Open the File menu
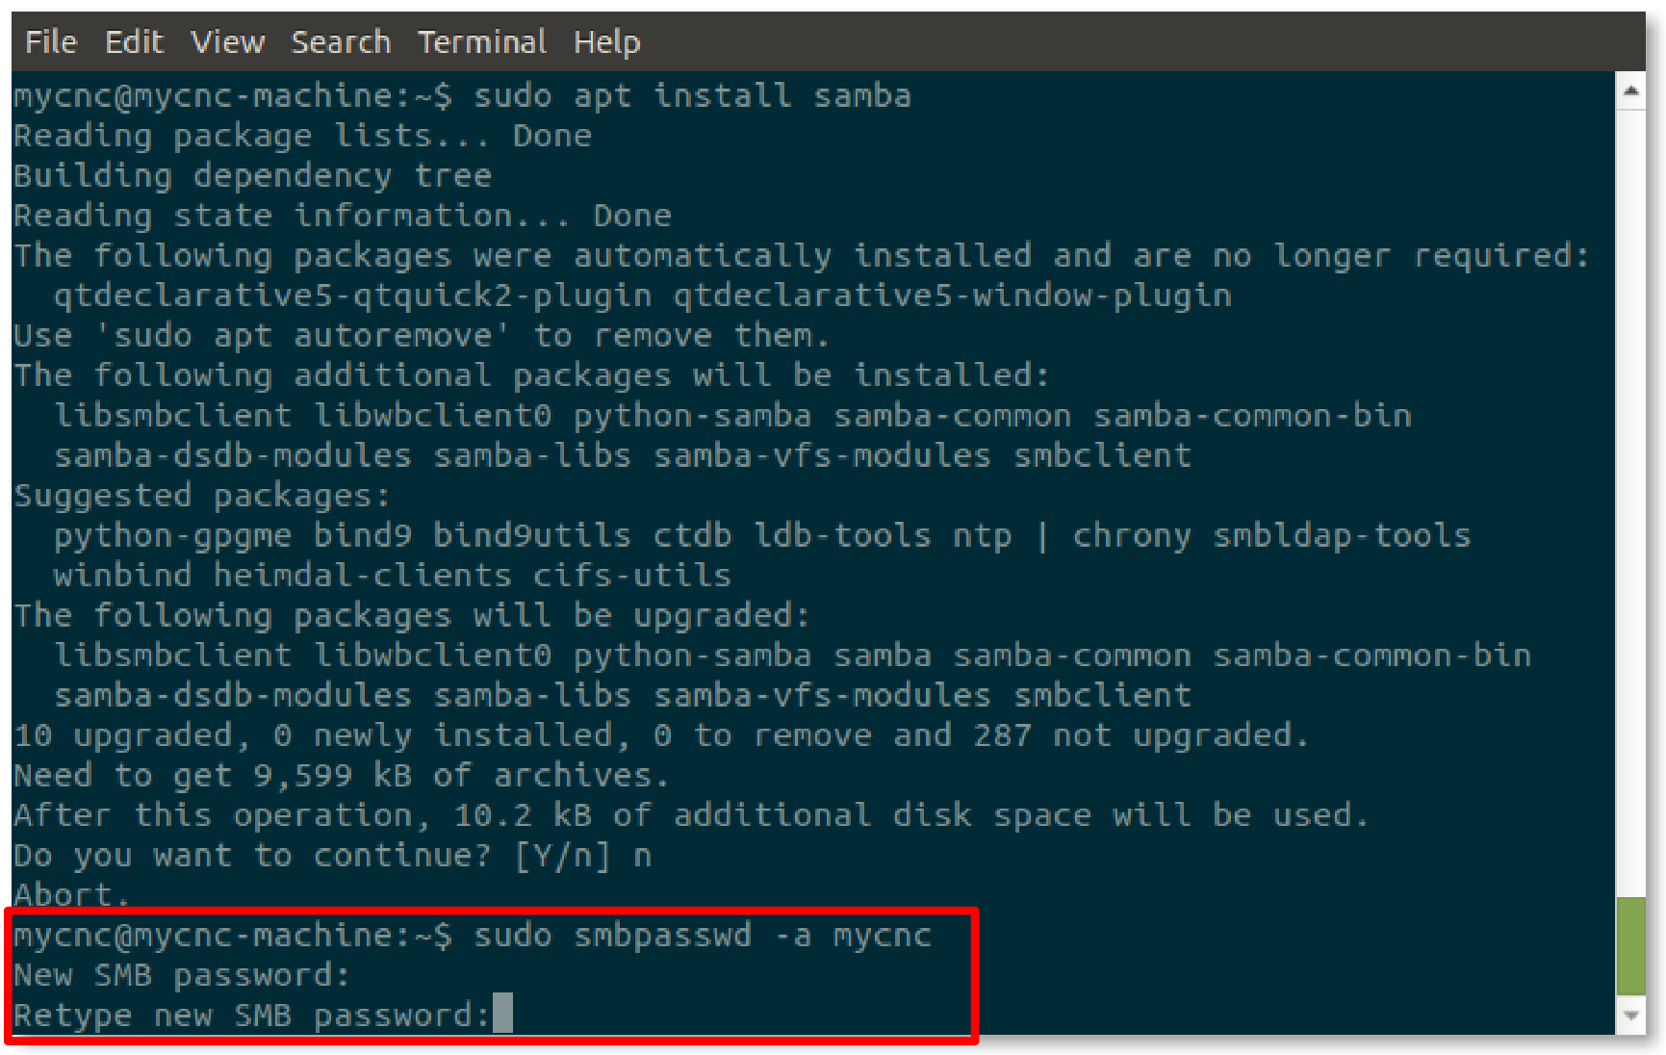This screenshot has height=1055, width=1666. click(50, 42)
